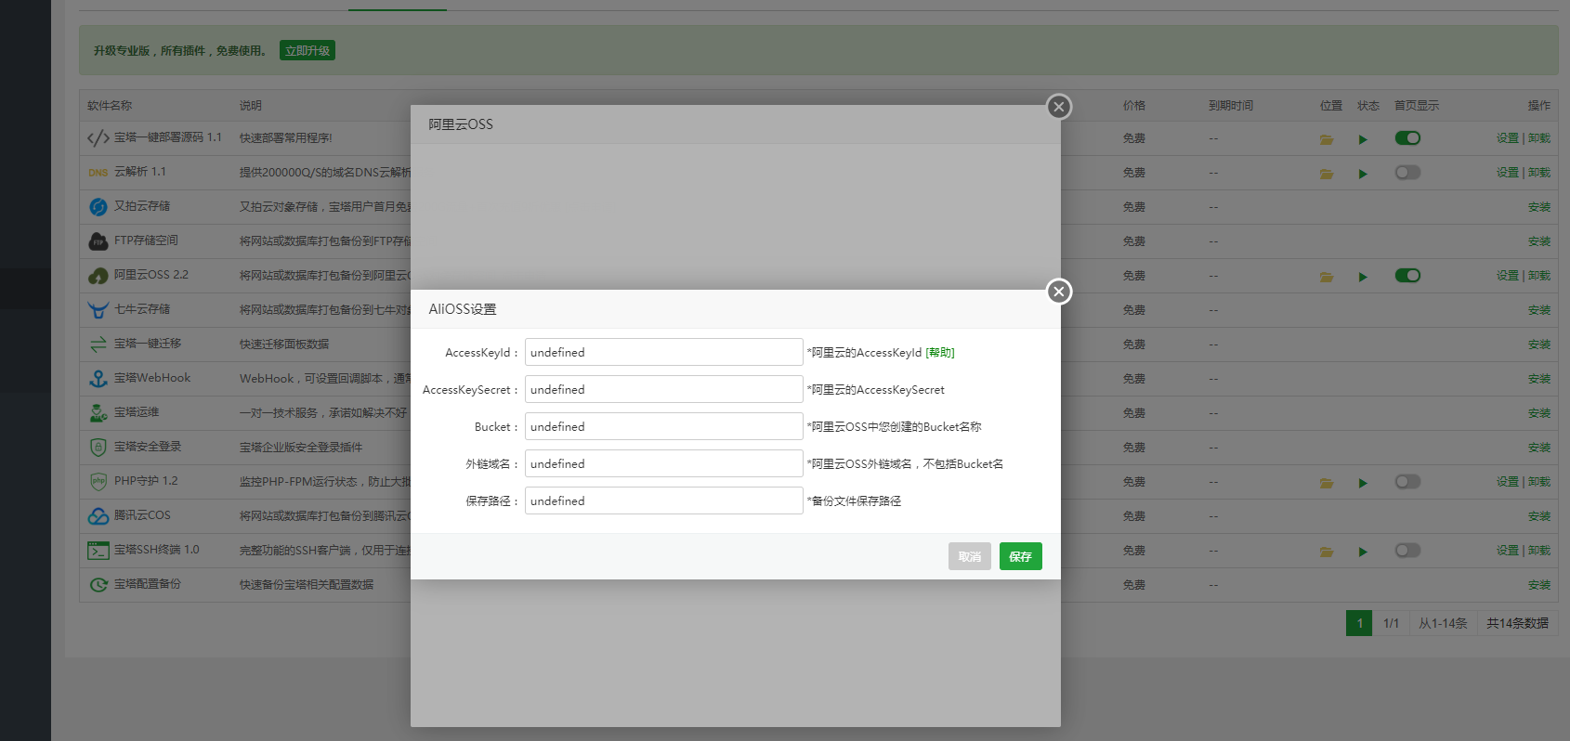Open folder location for 云解析 row

1327,175
